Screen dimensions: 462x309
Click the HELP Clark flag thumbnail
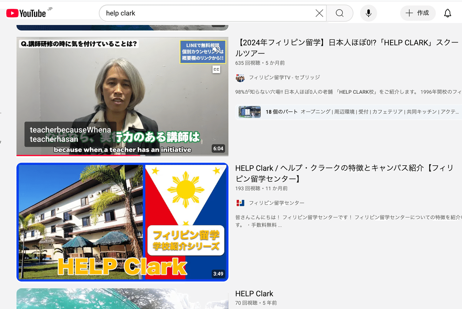pyautogui.click(x=122, y=221)
